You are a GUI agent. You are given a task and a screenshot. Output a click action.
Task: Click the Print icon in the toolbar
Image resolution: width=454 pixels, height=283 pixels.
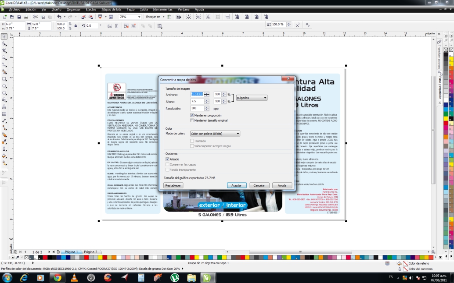pos(26,17)
